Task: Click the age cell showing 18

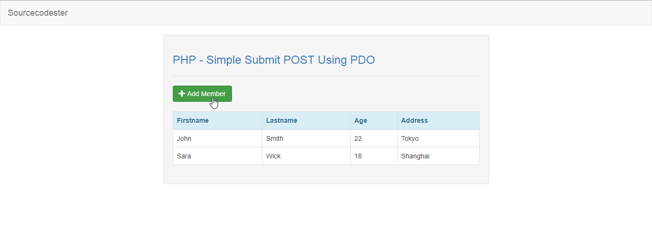Action: (x=374, y=156)
